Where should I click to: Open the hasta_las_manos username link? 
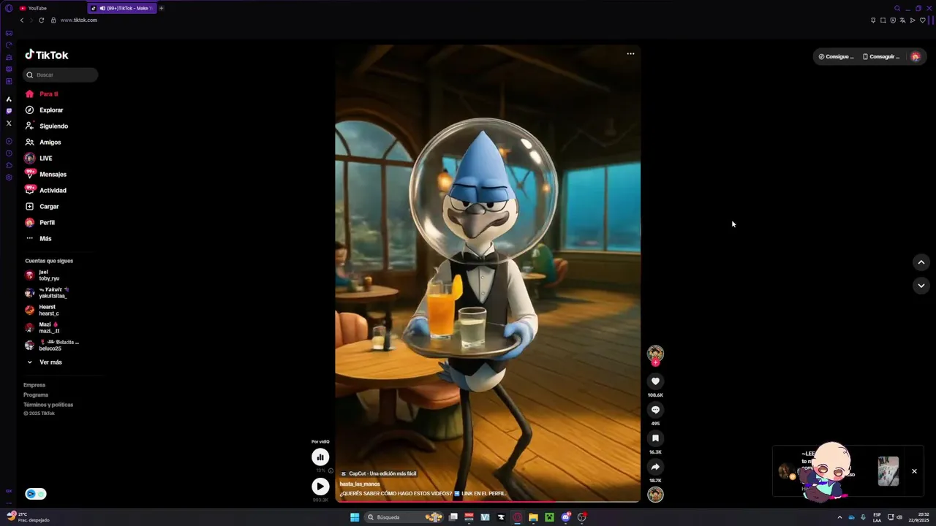tap(360, 484)
